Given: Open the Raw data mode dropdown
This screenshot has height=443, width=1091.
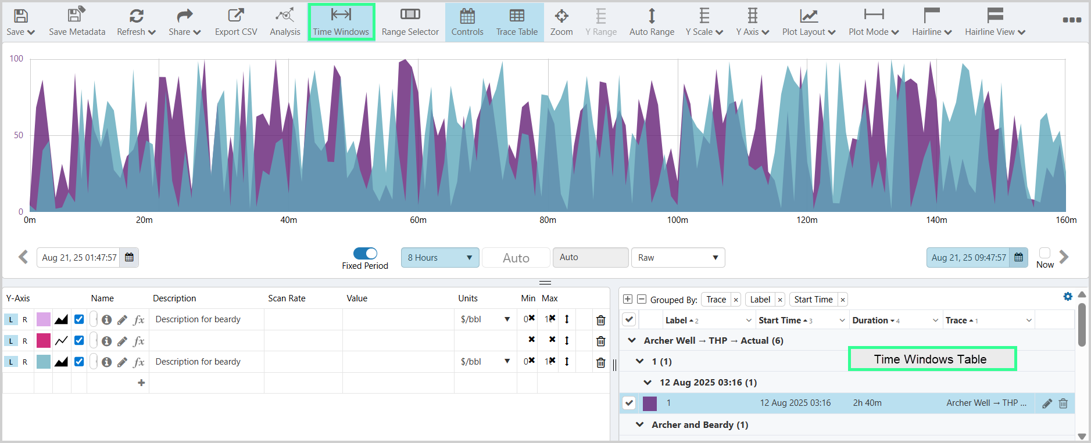Looking at the screenshot, I should pos(678,257).
